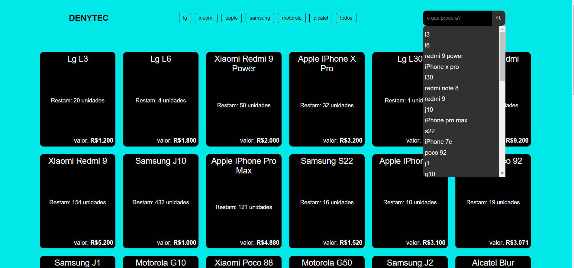Filter by alcatel brand
The image size is (574, 268).
(321, 18)
